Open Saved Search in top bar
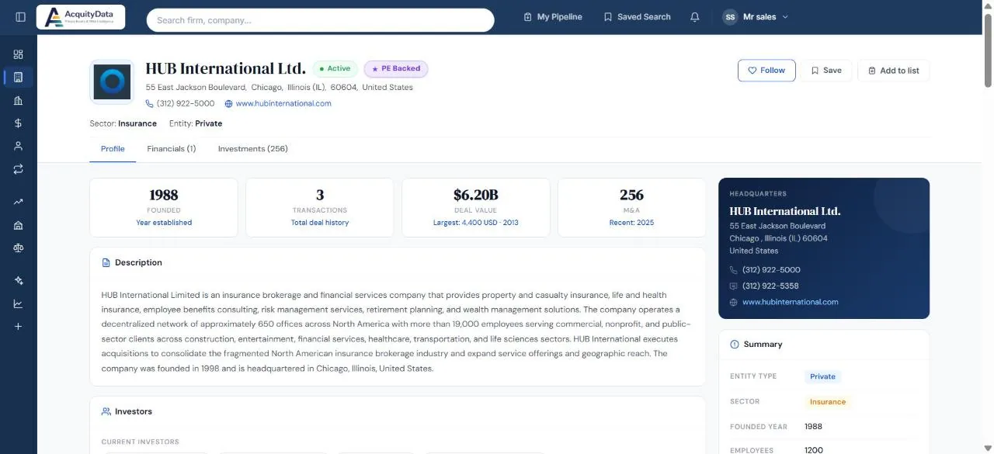Screen dimensions: 994x454 coord(638,17)
